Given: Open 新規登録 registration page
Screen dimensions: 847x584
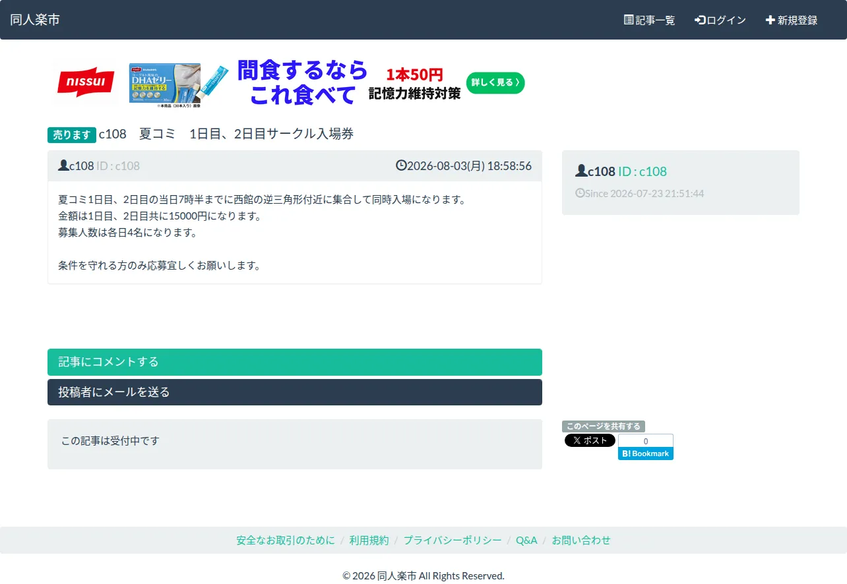Looking at the screenshot, I should tap(792, 20).
